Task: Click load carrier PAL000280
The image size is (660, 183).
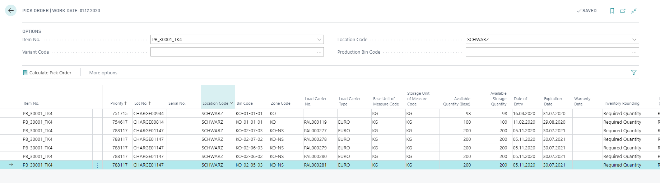Action: [x=315, y=157]
